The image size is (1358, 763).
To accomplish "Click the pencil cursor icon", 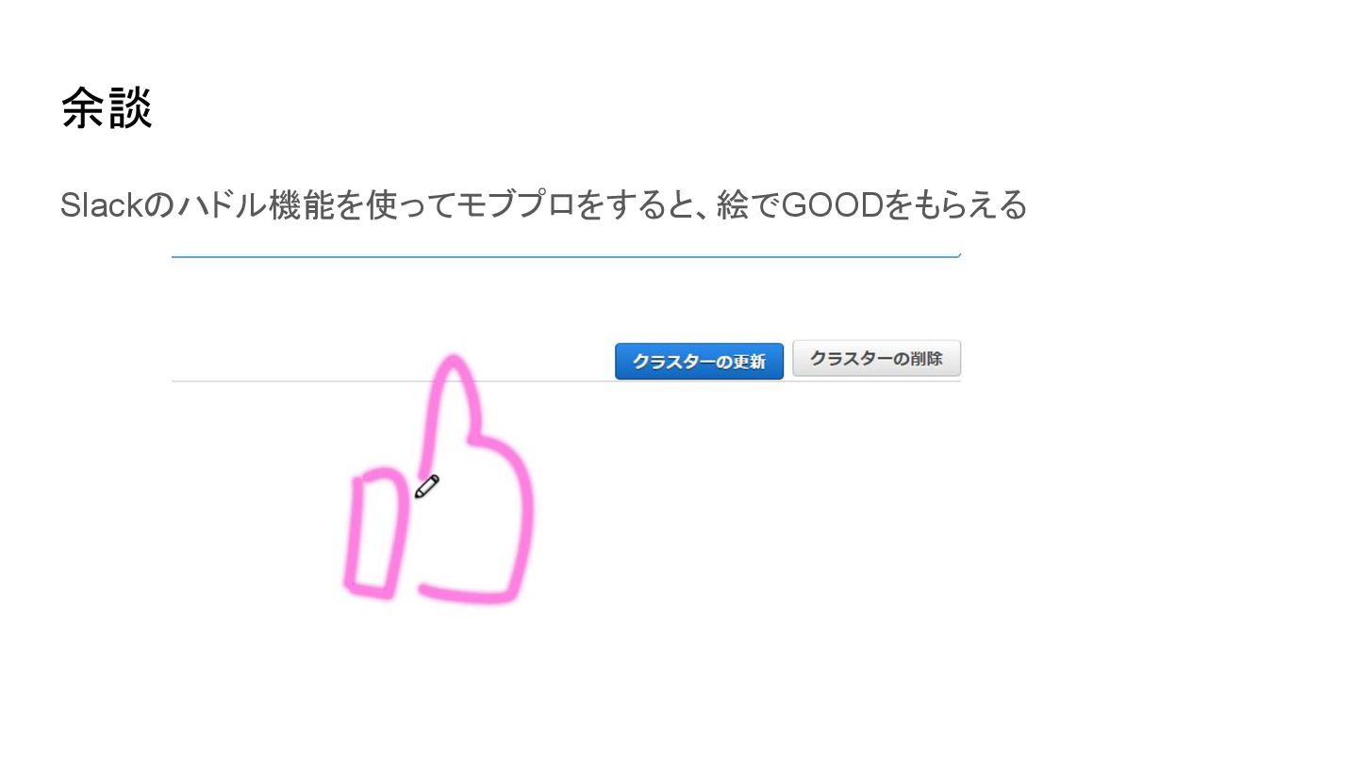I will click(427, 486).
